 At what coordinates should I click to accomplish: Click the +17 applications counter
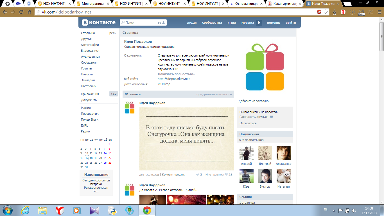pyautogui.click(x=114, y=94)
